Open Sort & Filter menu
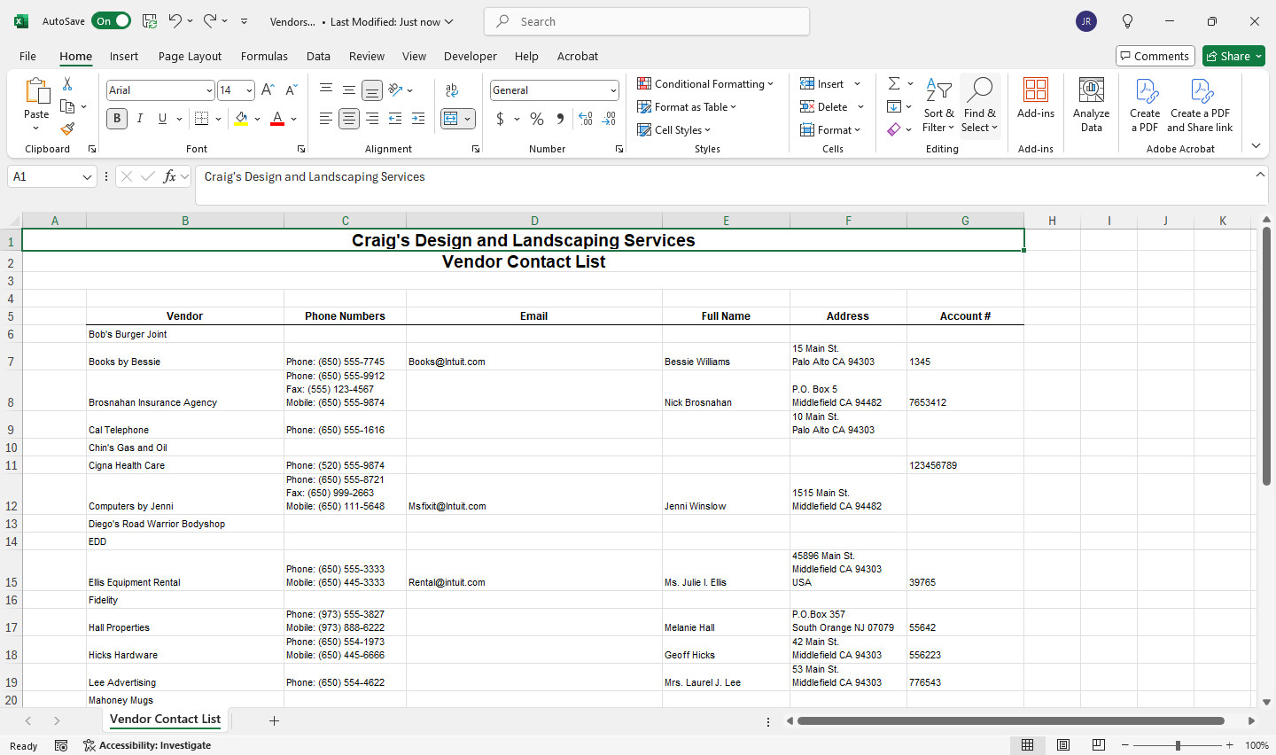The image size is (1276, 755). [938, 105]
